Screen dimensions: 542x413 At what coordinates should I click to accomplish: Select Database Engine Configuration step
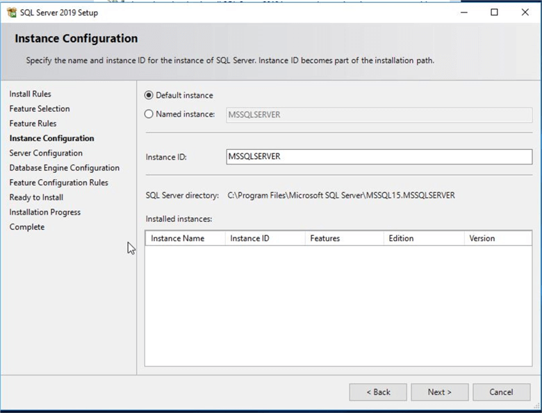[64, 168]
